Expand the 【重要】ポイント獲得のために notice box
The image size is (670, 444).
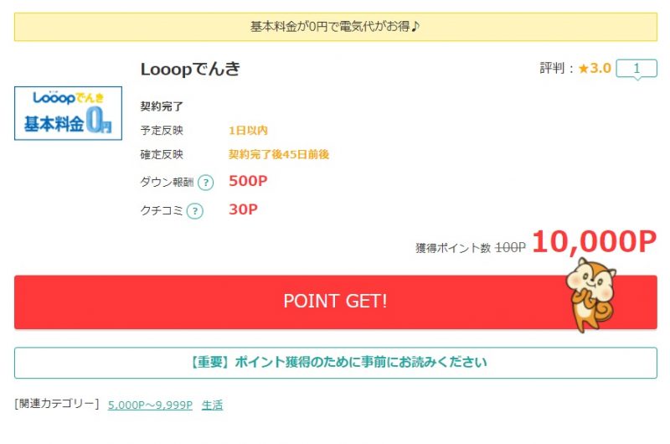336,363
